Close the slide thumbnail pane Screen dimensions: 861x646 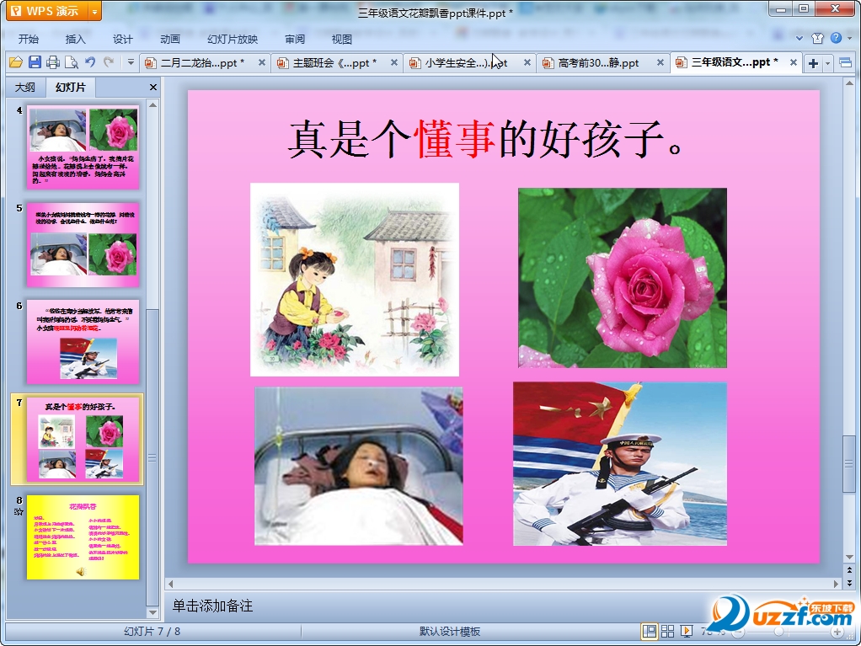[x=153, y=88]
